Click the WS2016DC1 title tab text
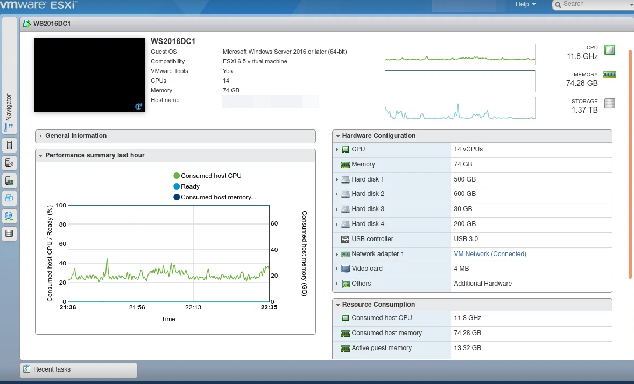 pos(52,24)
